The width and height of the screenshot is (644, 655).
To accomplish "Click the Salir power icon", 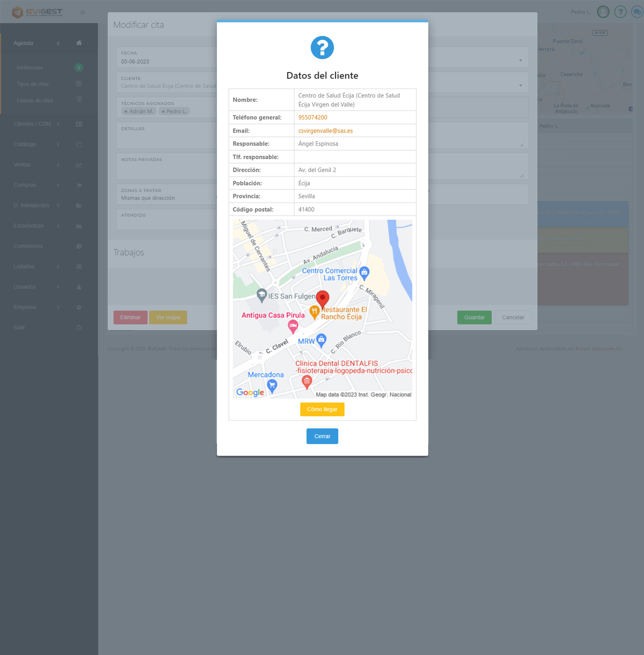I will point(79,327).
